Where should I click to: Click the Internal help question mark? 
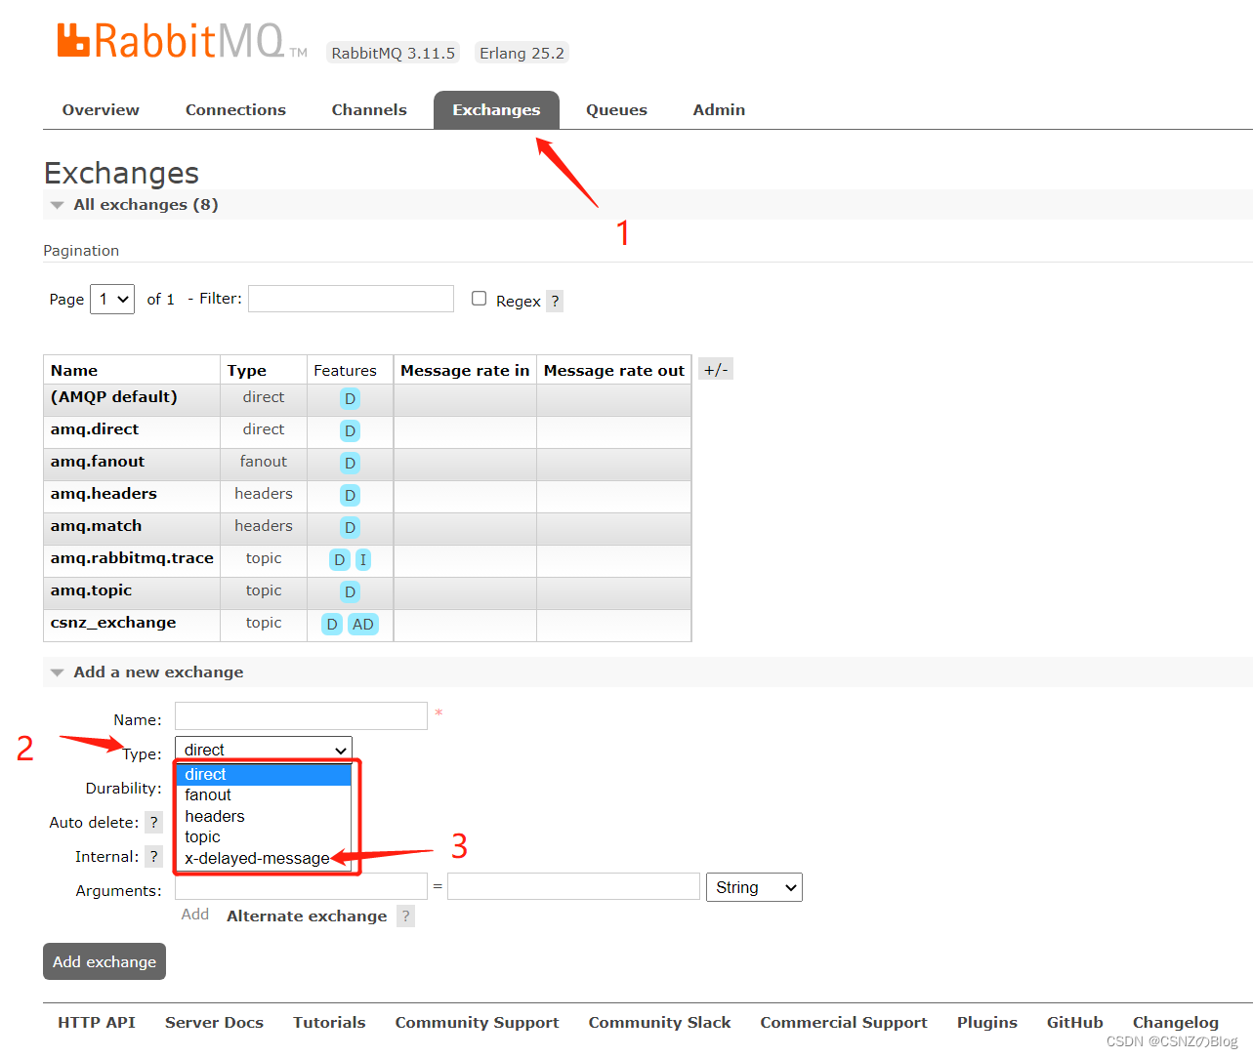tap(153, 856)
